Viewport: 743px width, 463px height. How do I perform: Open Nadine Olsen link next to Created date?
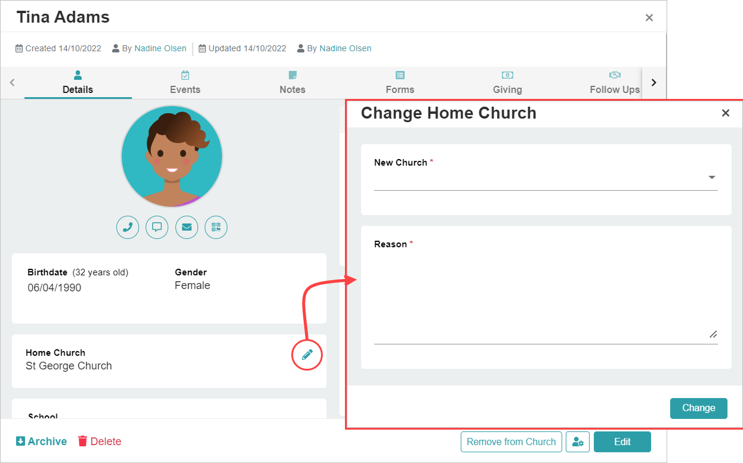point(160,48)
